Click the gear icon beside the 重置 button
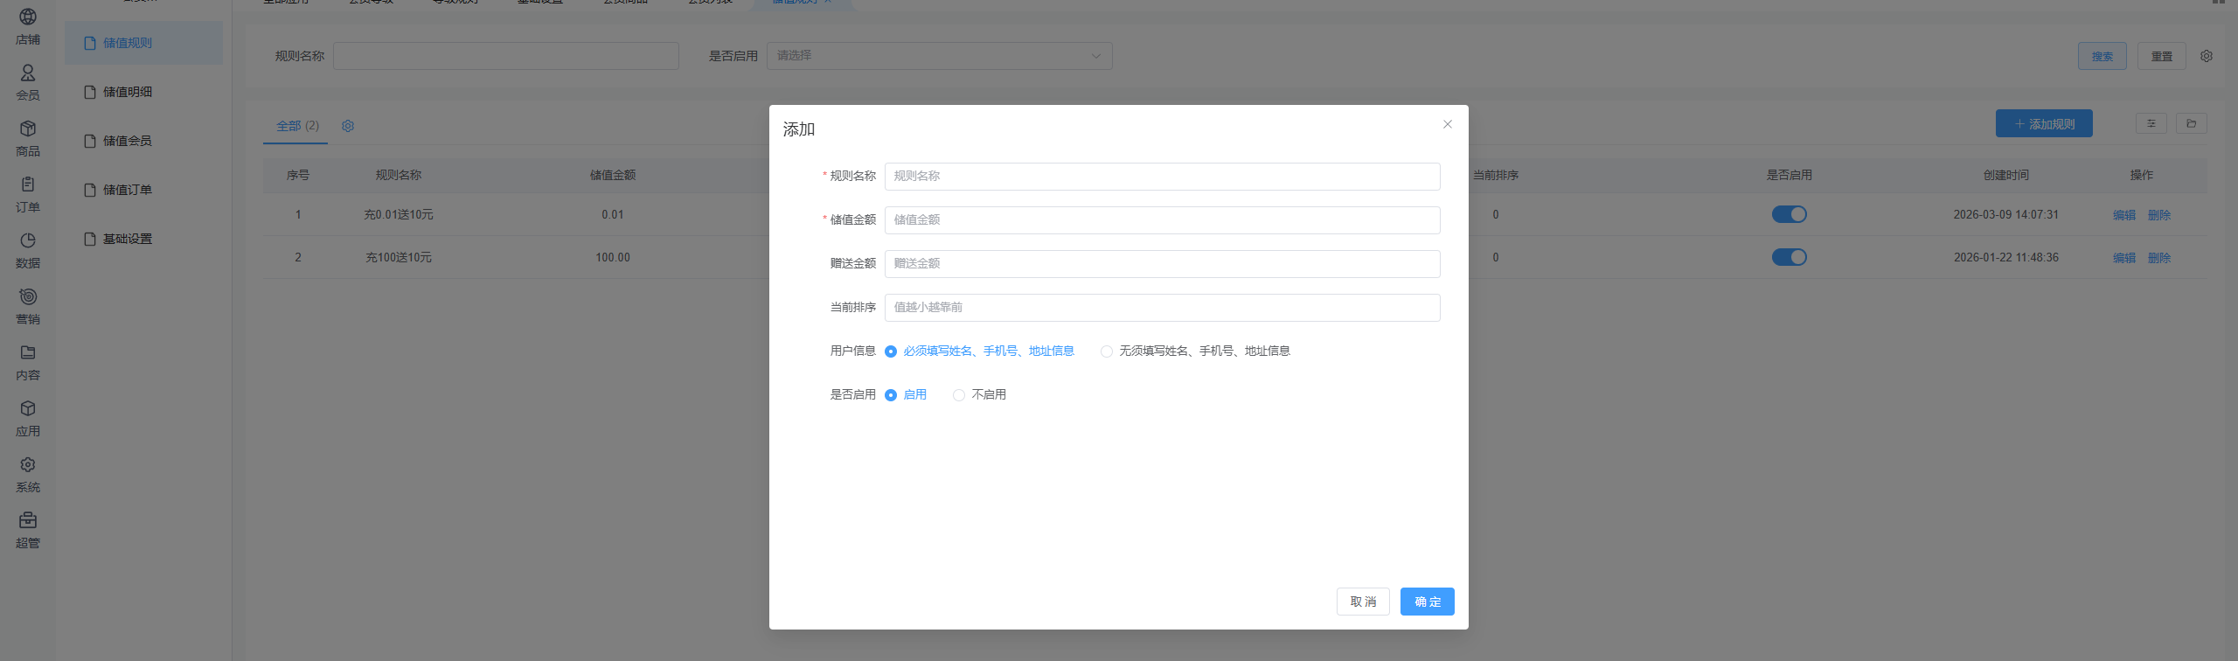The image size is (2238, 661). pos(2207,56)
